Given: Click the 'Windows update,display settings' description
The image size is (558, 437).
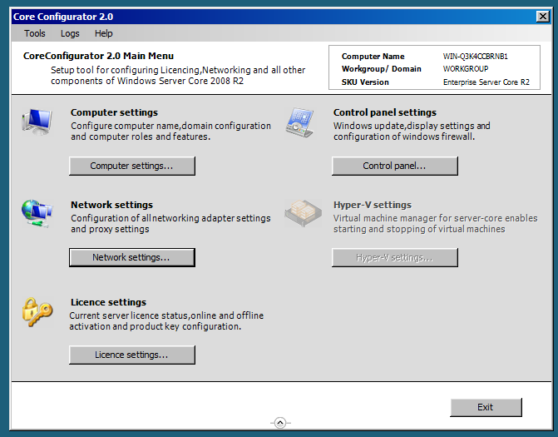Looking at the screenshot, I should click(412, 131).
